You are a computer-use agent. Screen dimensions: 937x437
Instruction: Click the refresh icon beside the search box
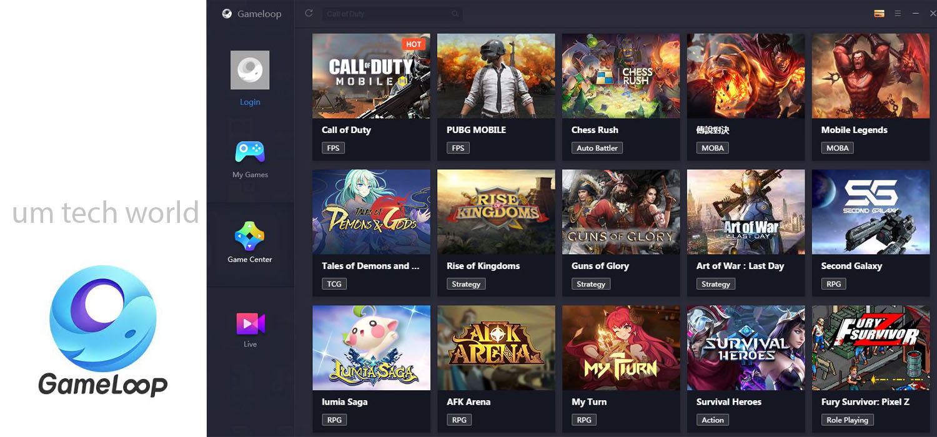pos(309,13)
